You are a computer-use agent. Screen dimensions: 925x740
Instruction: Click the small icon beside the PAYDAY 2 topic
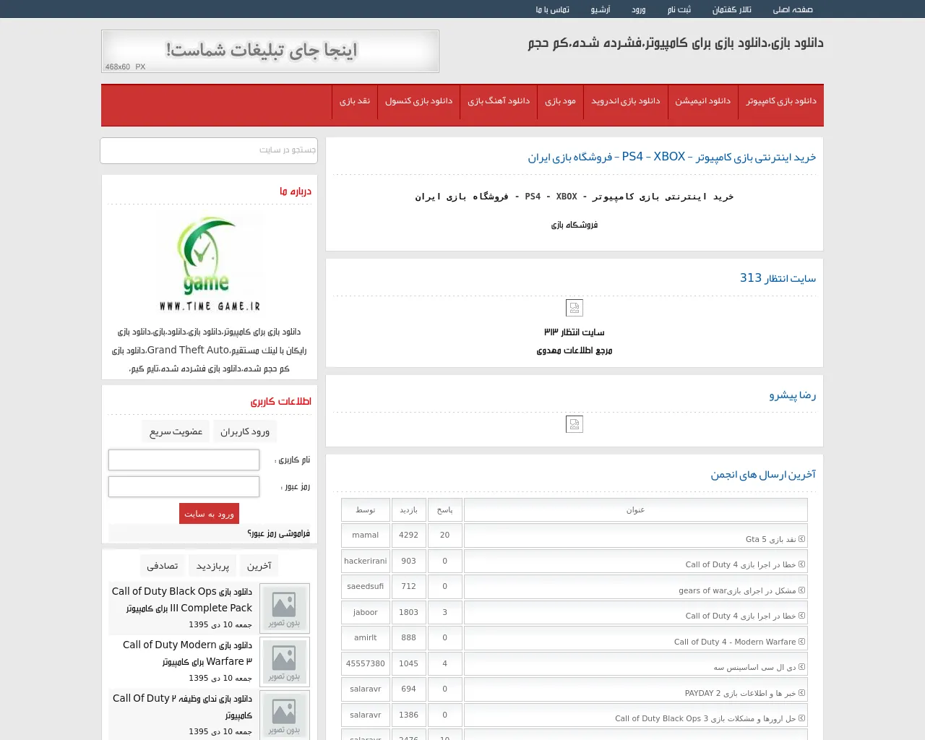click(x=802, y=693)
